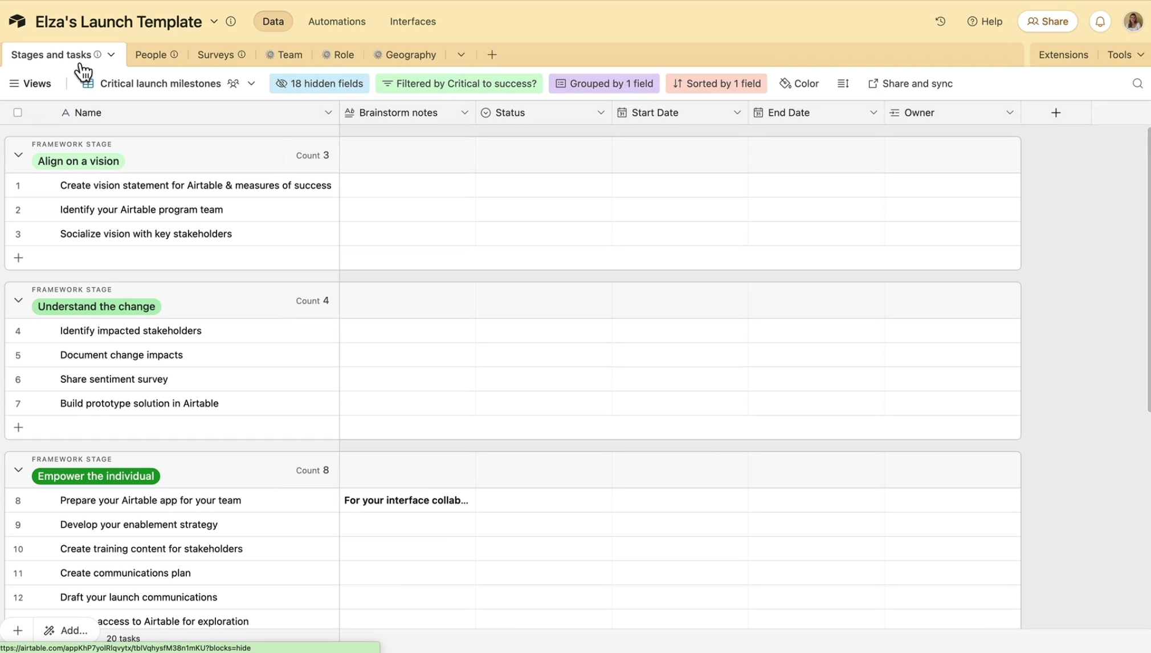Click Critical launch milestones view name
Viewport: 1151px width, 653px height.
(160, 83)
